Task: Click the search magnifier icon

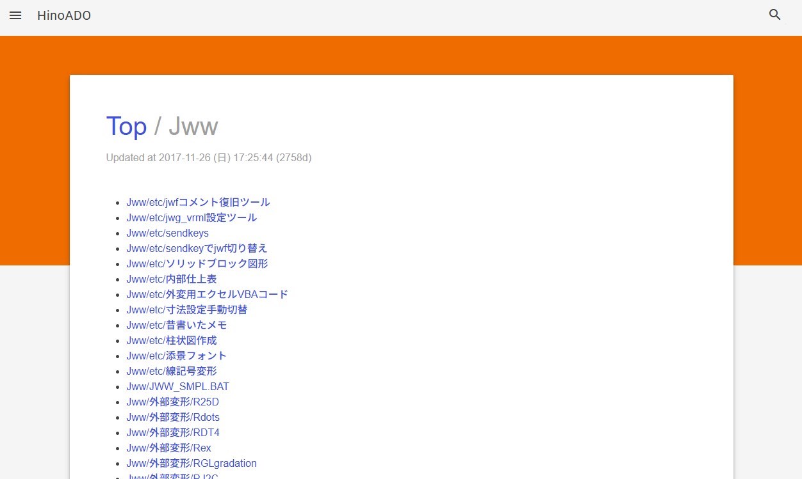Action: 775,15
